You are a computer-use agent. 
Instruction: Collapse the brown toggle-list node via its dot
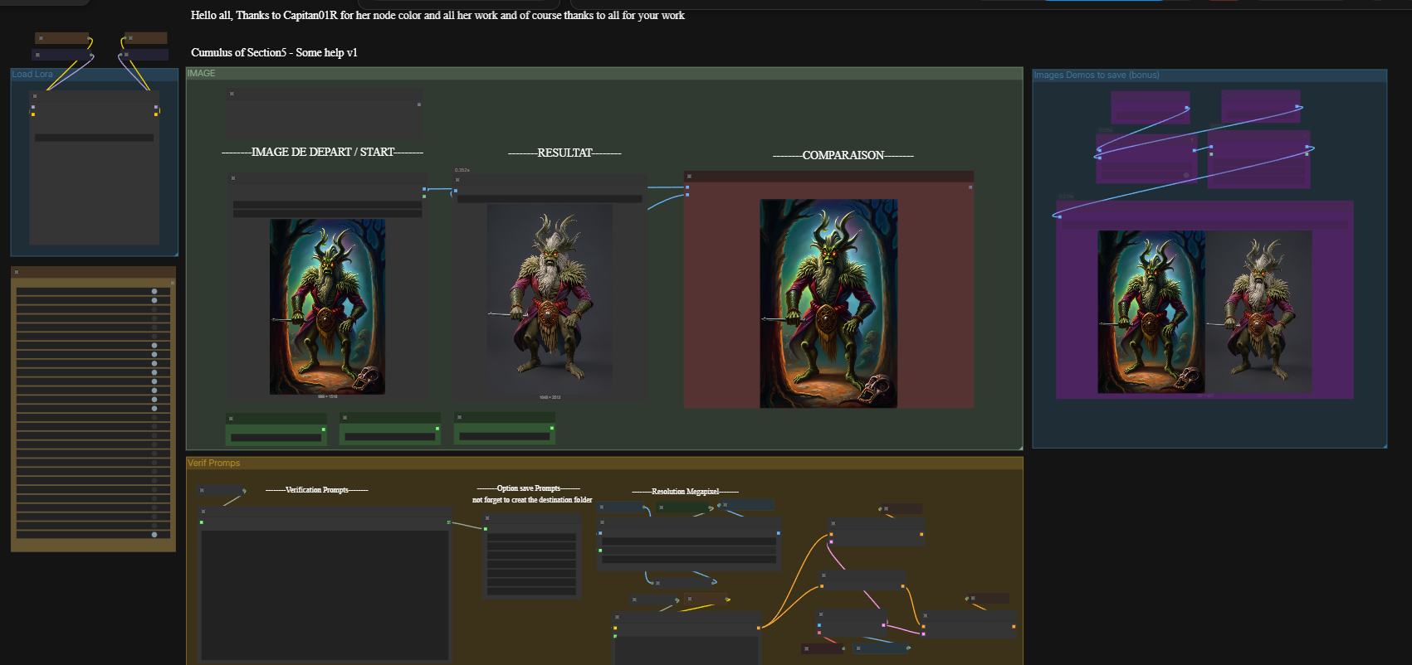point(17,272)
